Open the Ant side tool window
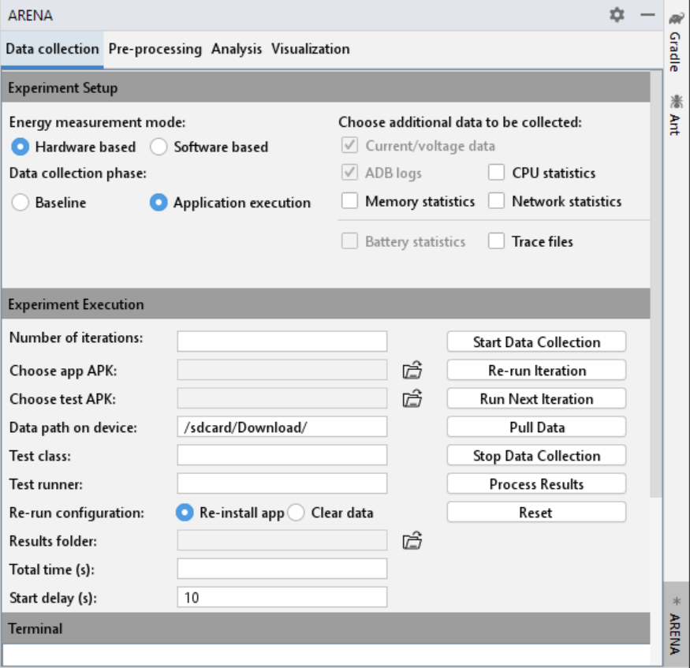Screen dimensions: 690x668 point(676,115)
